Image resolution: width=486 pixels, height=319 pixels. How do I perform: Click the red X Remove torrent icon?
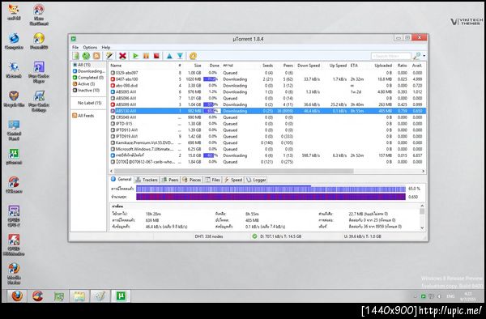point(123,56)
